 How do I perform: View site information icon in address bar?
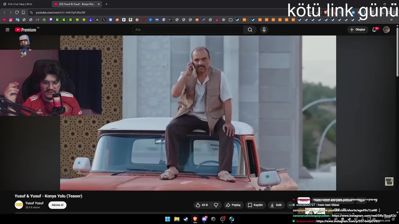pos(31,12)
